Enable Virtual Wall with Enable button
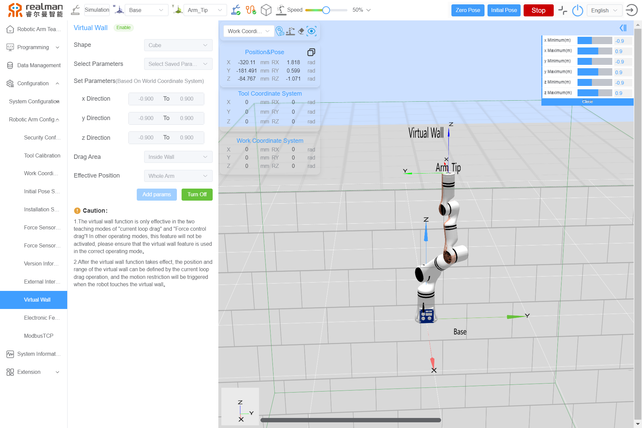This screenshot has width=642, height=428. pos(123,27)
